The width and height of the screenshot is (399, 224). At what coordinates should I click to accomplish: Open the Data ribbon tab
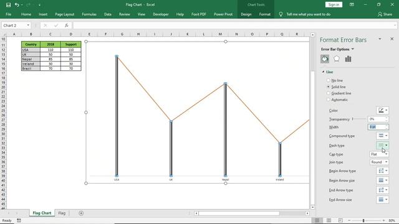click(108, 14)
